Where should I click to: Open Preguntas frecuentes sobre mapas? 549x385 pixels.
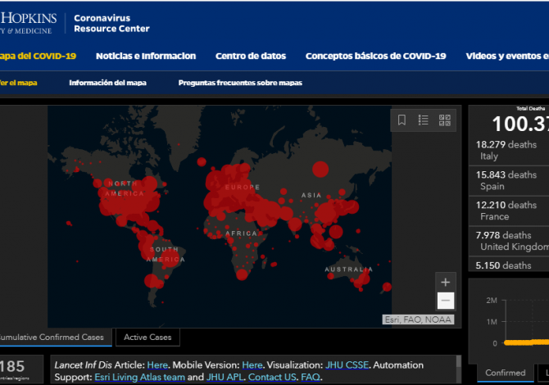(240, 83)
